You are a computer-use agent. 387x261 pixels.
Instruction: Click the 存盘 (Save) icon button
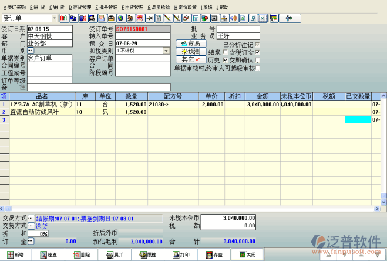[x=214, y=255]
